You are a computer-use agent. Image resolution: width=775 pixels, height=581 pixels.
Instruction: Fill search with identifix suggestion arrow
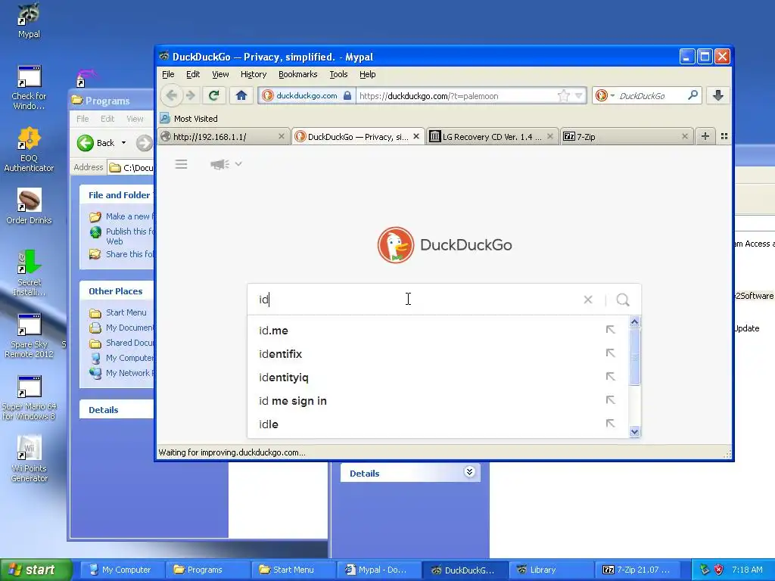[611, 353]
